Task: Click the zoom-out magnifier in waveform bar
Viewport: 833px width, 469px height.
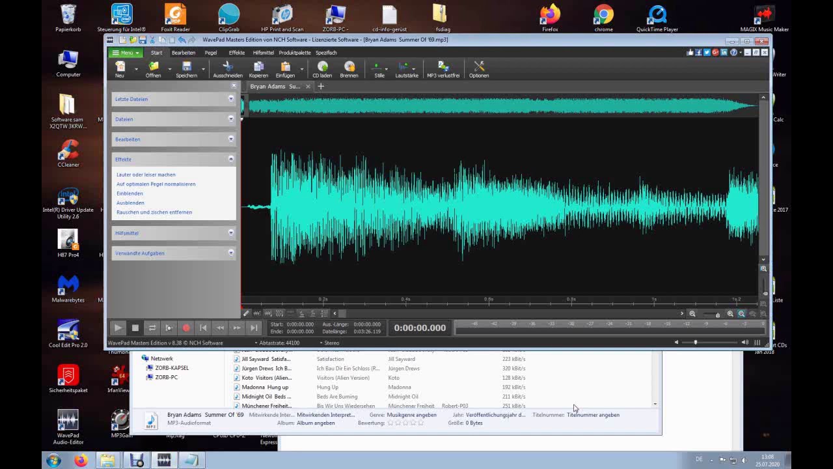Action: (x=692, y=314)
